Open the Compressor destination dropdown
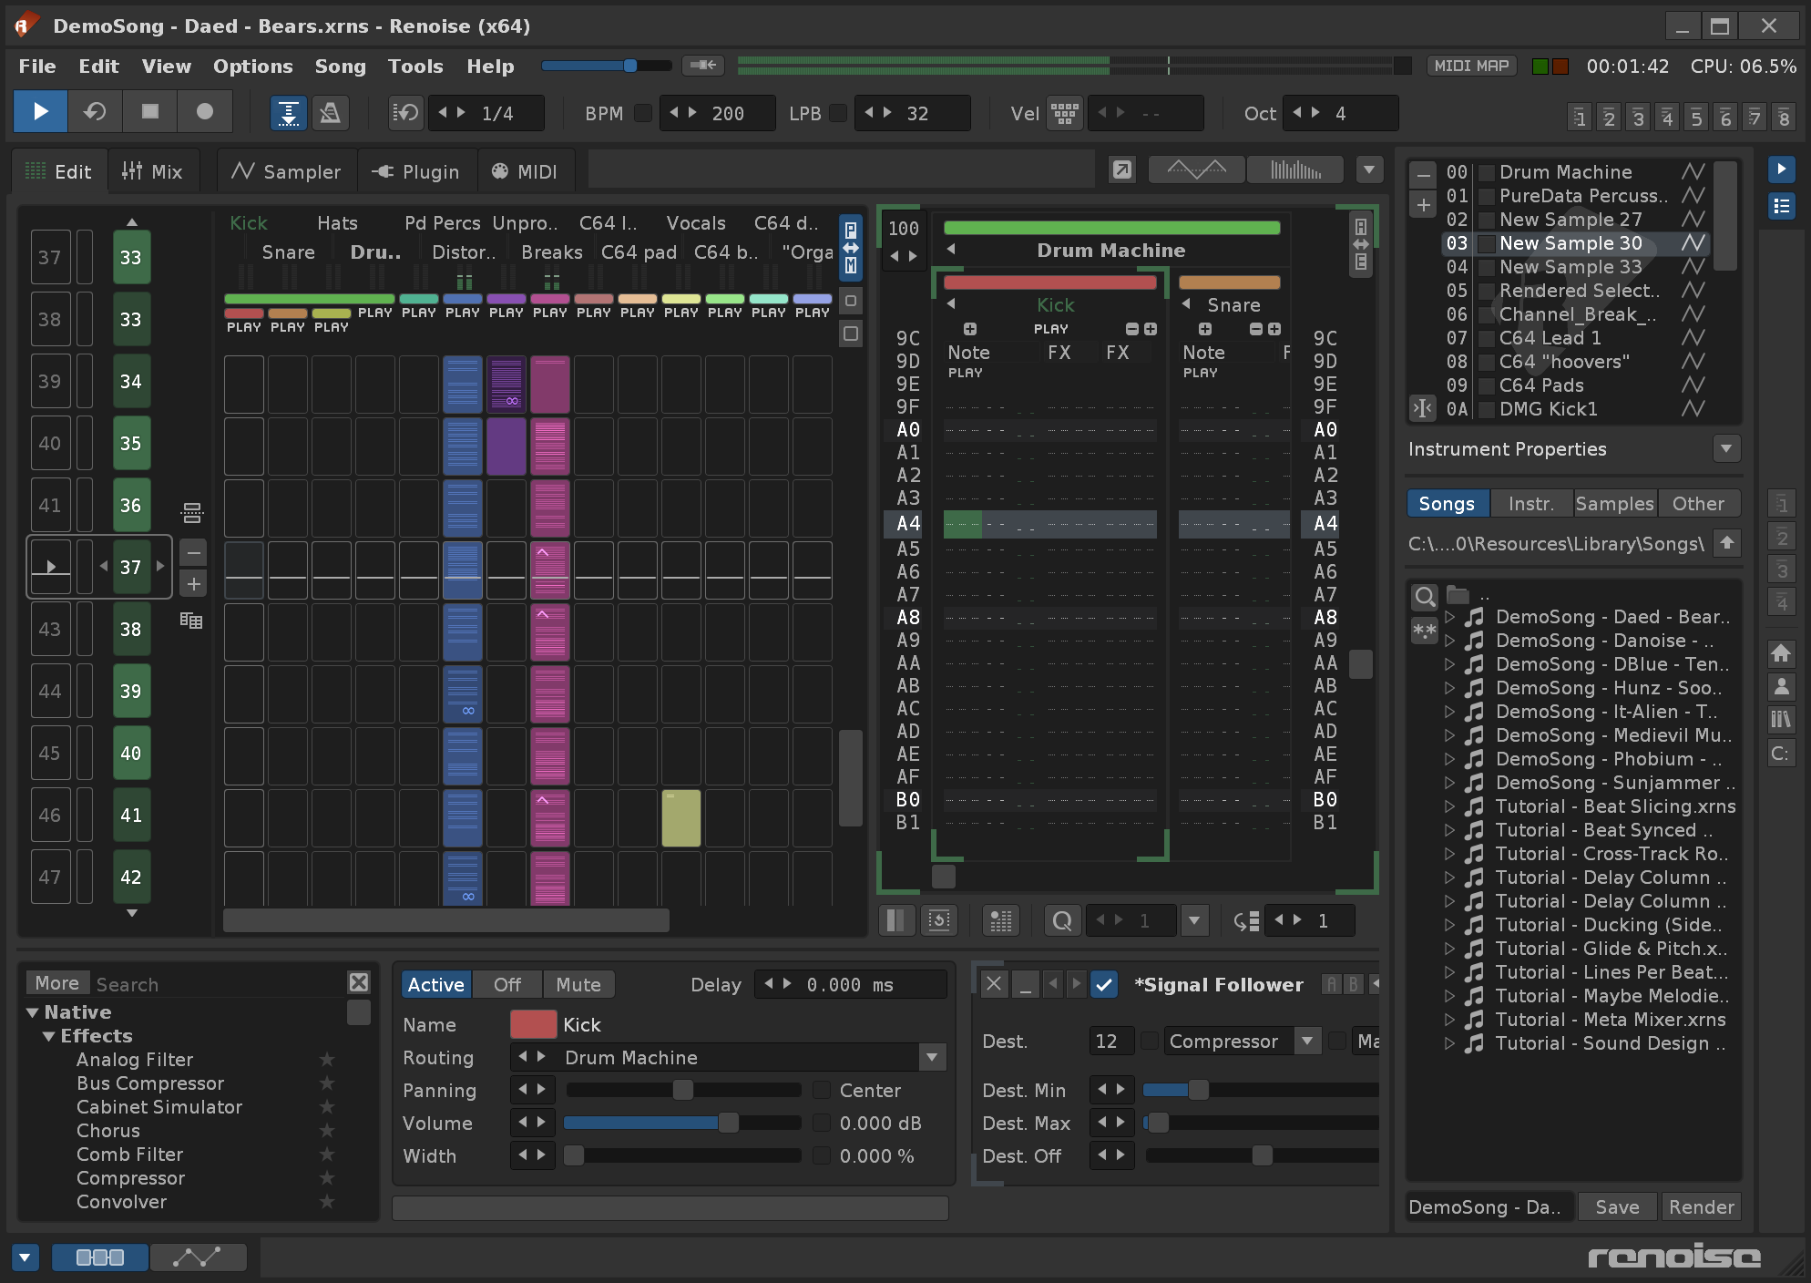This screenshot has height=1283, width=1811. click(1307, 1041)
